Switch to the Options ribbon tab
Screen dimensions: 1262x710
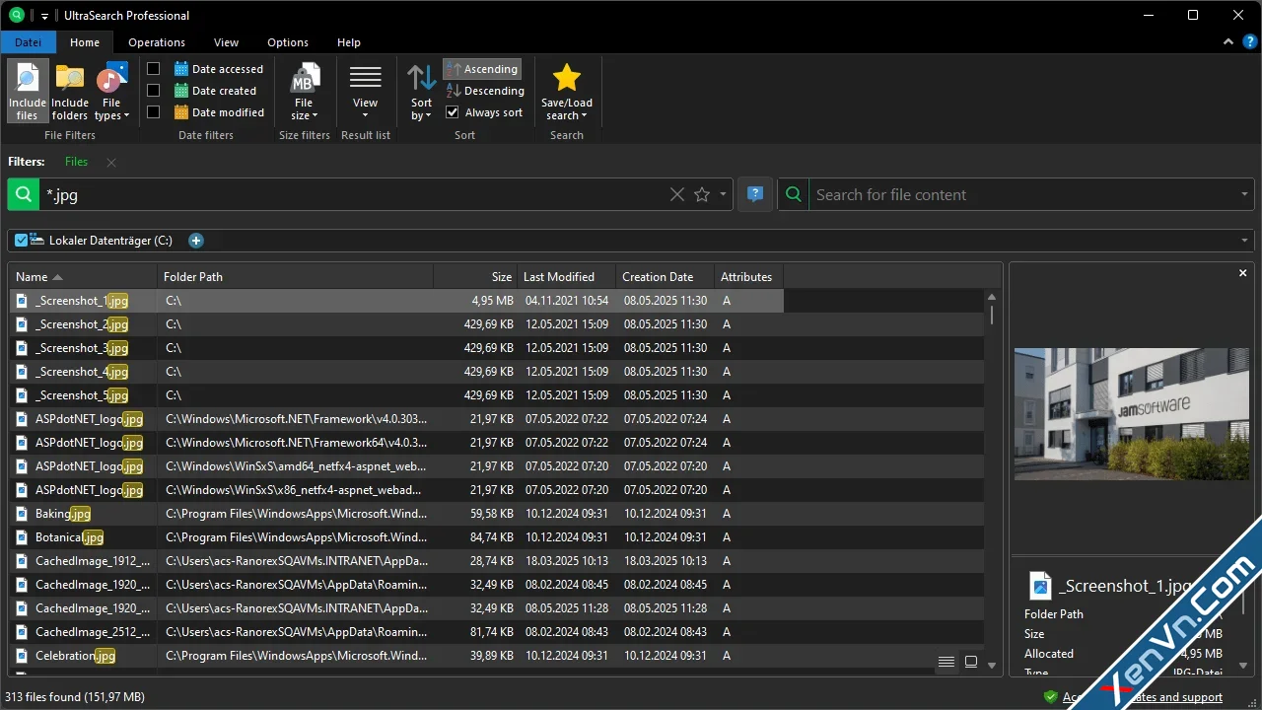288,42
